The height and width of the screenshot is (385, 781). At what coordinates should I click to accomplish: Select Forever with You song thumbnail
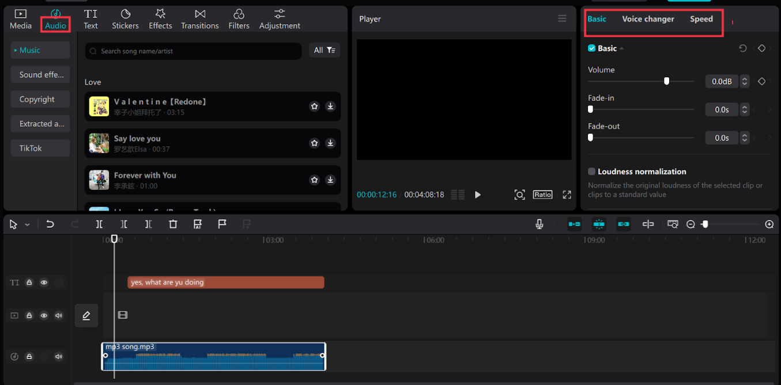(x=99, y=180)
